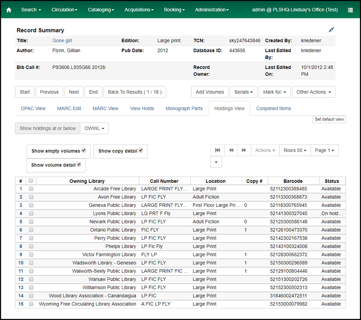Toggle Show copy detail checkbox

(x=141, y=150)
